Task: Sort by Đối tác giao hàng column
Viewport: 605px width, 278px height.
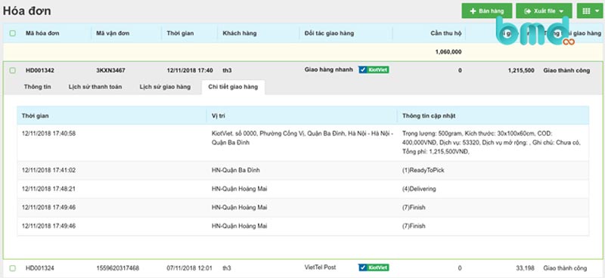Action: 329,33
